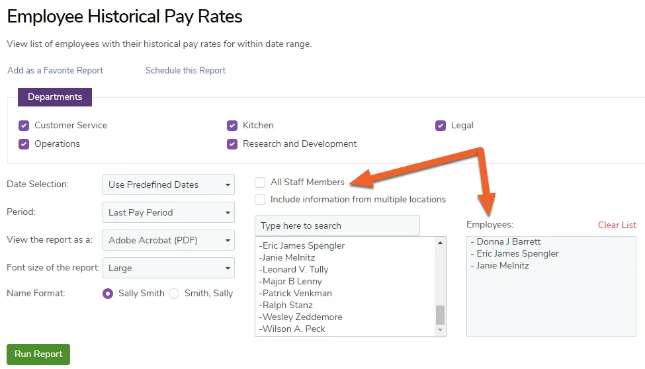Uncheck the Operations department checkbox
This screenshot has height=369, width=645.
pos(24,144)
